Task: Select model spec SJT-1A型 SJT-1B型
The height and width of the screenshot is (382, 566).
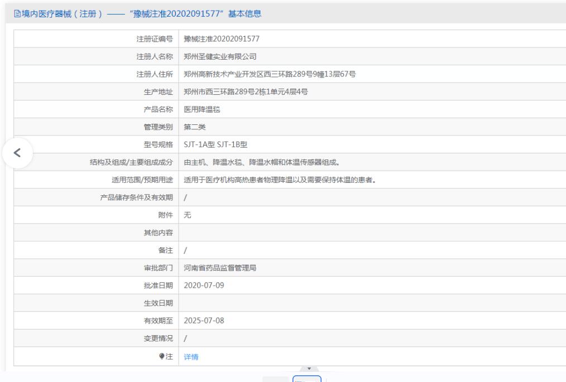Action: click(x=215, y=144)
